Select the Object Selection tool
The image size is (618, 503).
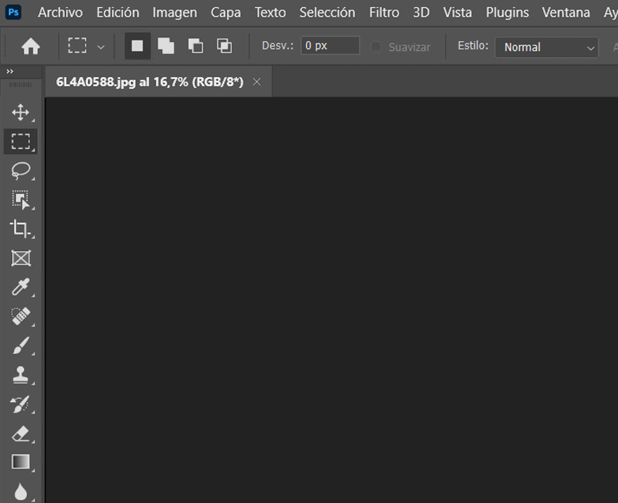pos(20,200)
